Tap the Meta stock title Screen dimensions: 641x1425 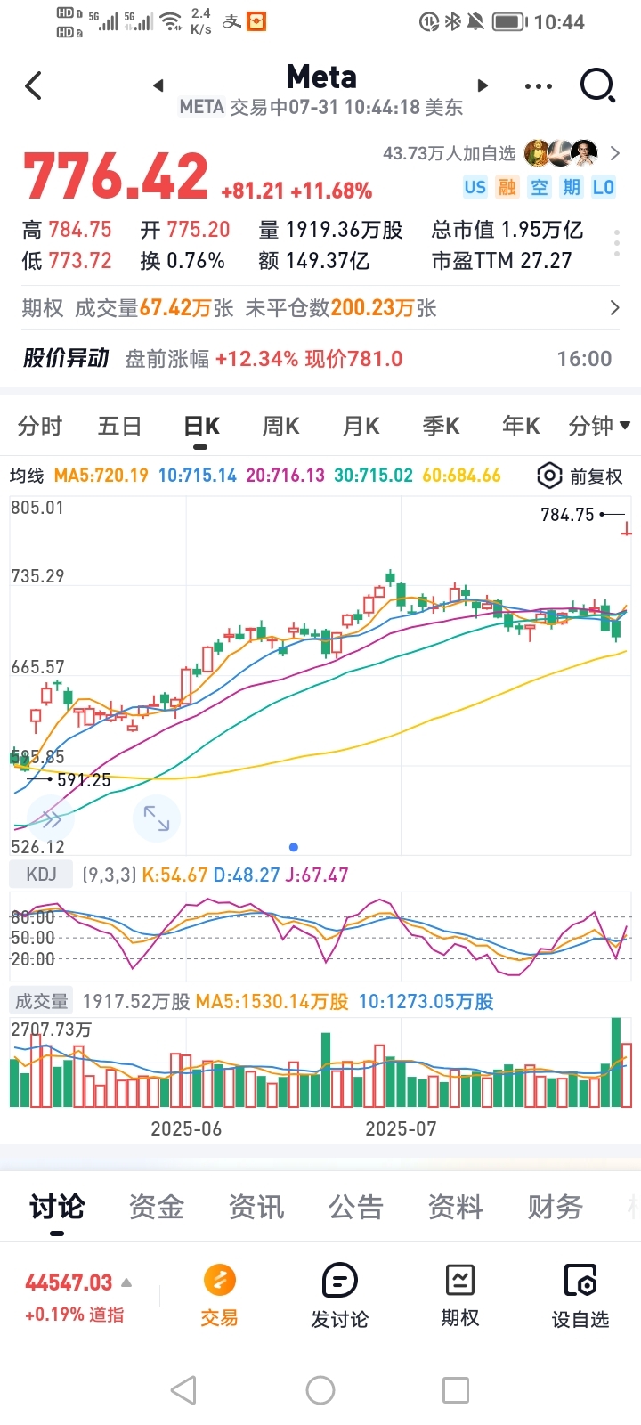click(321, 77)
